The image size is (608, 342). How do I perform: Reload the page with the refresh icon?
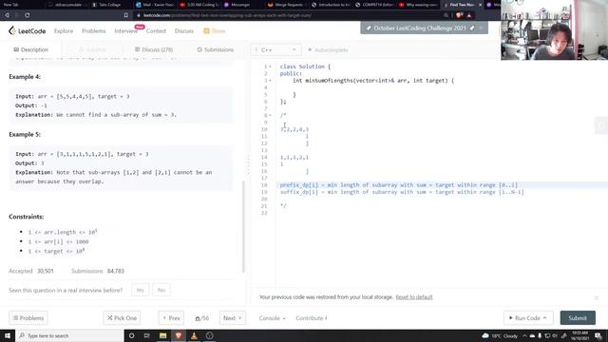pos(28,15)
